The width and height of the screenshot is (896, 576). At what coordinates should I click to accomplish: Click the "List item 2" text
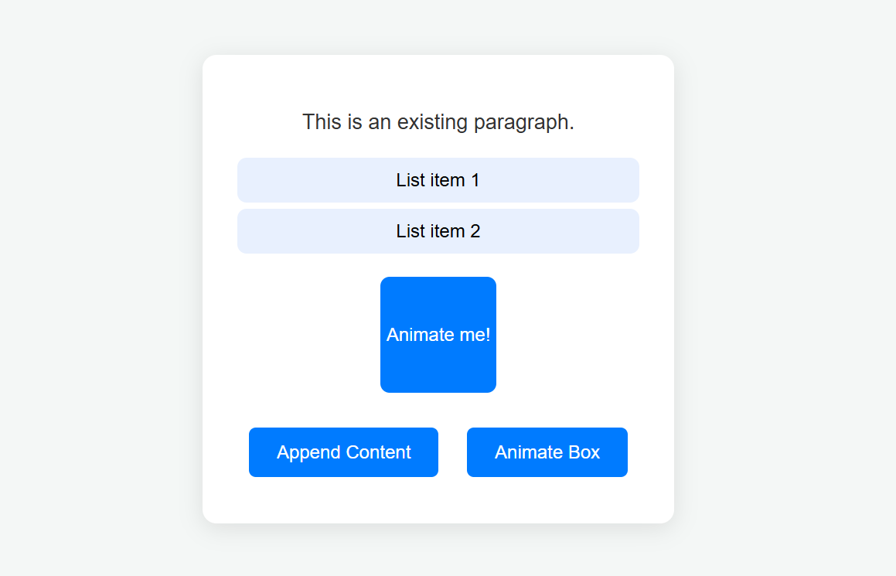click(438, 231)
